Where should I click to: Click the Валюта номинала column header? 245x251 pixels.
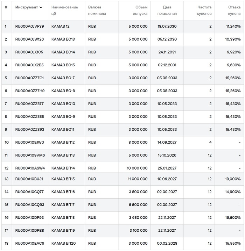tap(97, 11)
